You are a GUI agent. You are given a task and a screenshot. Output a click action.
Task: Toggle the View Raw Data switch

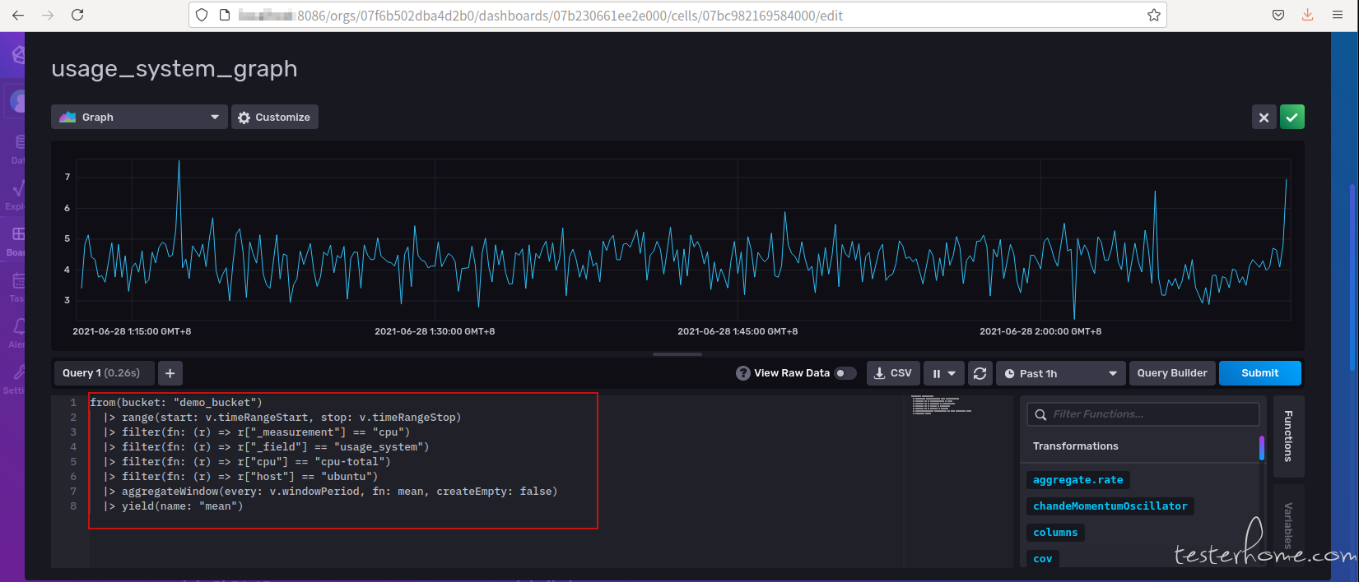pyautogui.click(x=845, y=373)
